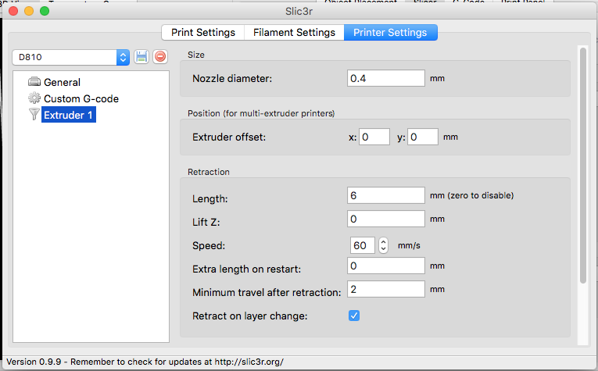The width and height of the screenshot is (598, 371).
Task: Click the Nozzle diameter input field
Action: tap(385, 78)
